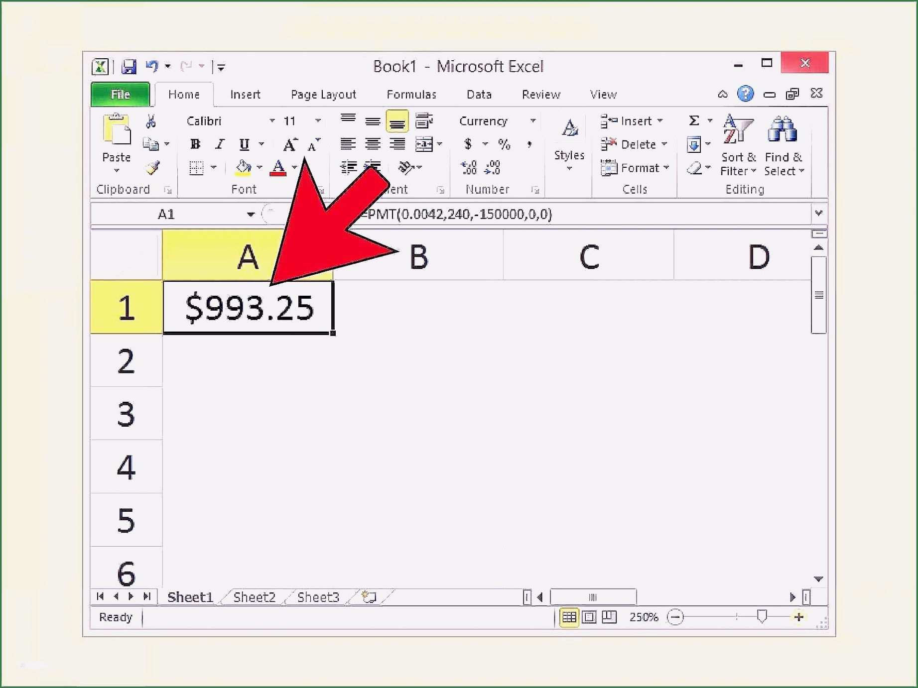Click the zoom in plus button

coord(799,617)
